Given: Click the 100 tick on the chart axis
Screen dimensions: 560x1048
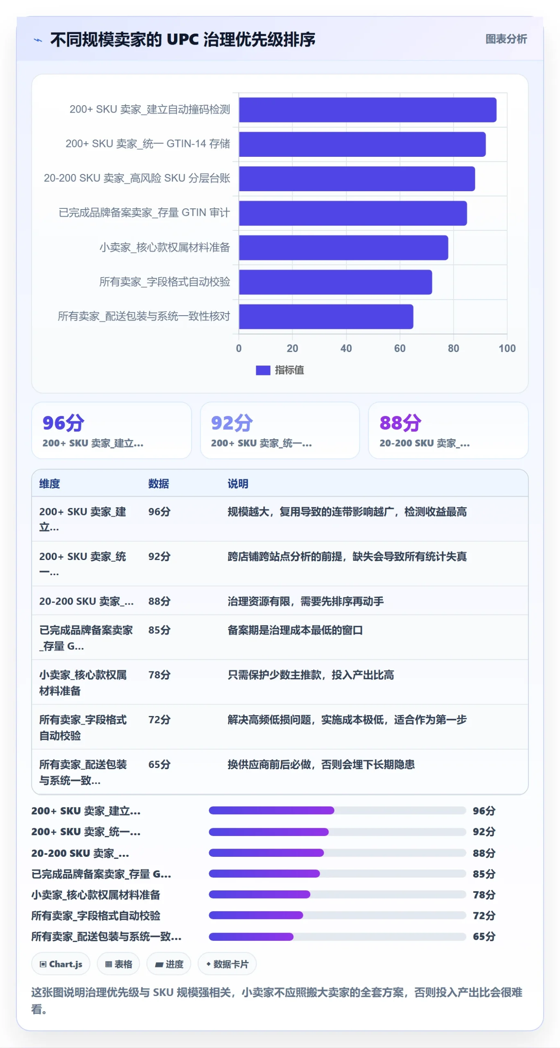Looking at the screenshot, I should coord(507,348).
